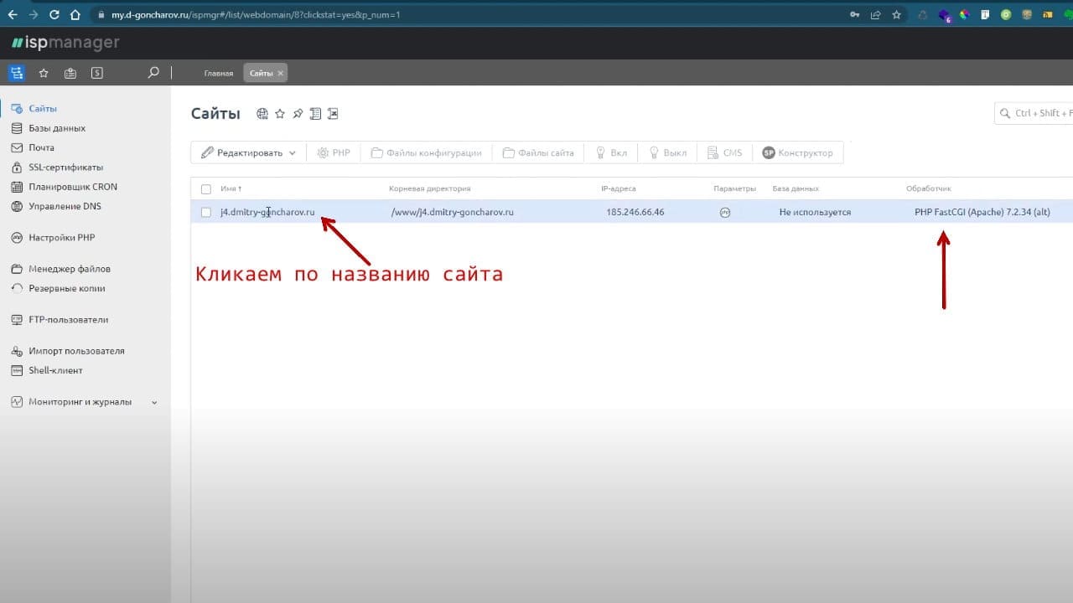Click the IP address 185.246.66.46
The width and height of the screenshot is (1073, 603).
pos(635,213)
